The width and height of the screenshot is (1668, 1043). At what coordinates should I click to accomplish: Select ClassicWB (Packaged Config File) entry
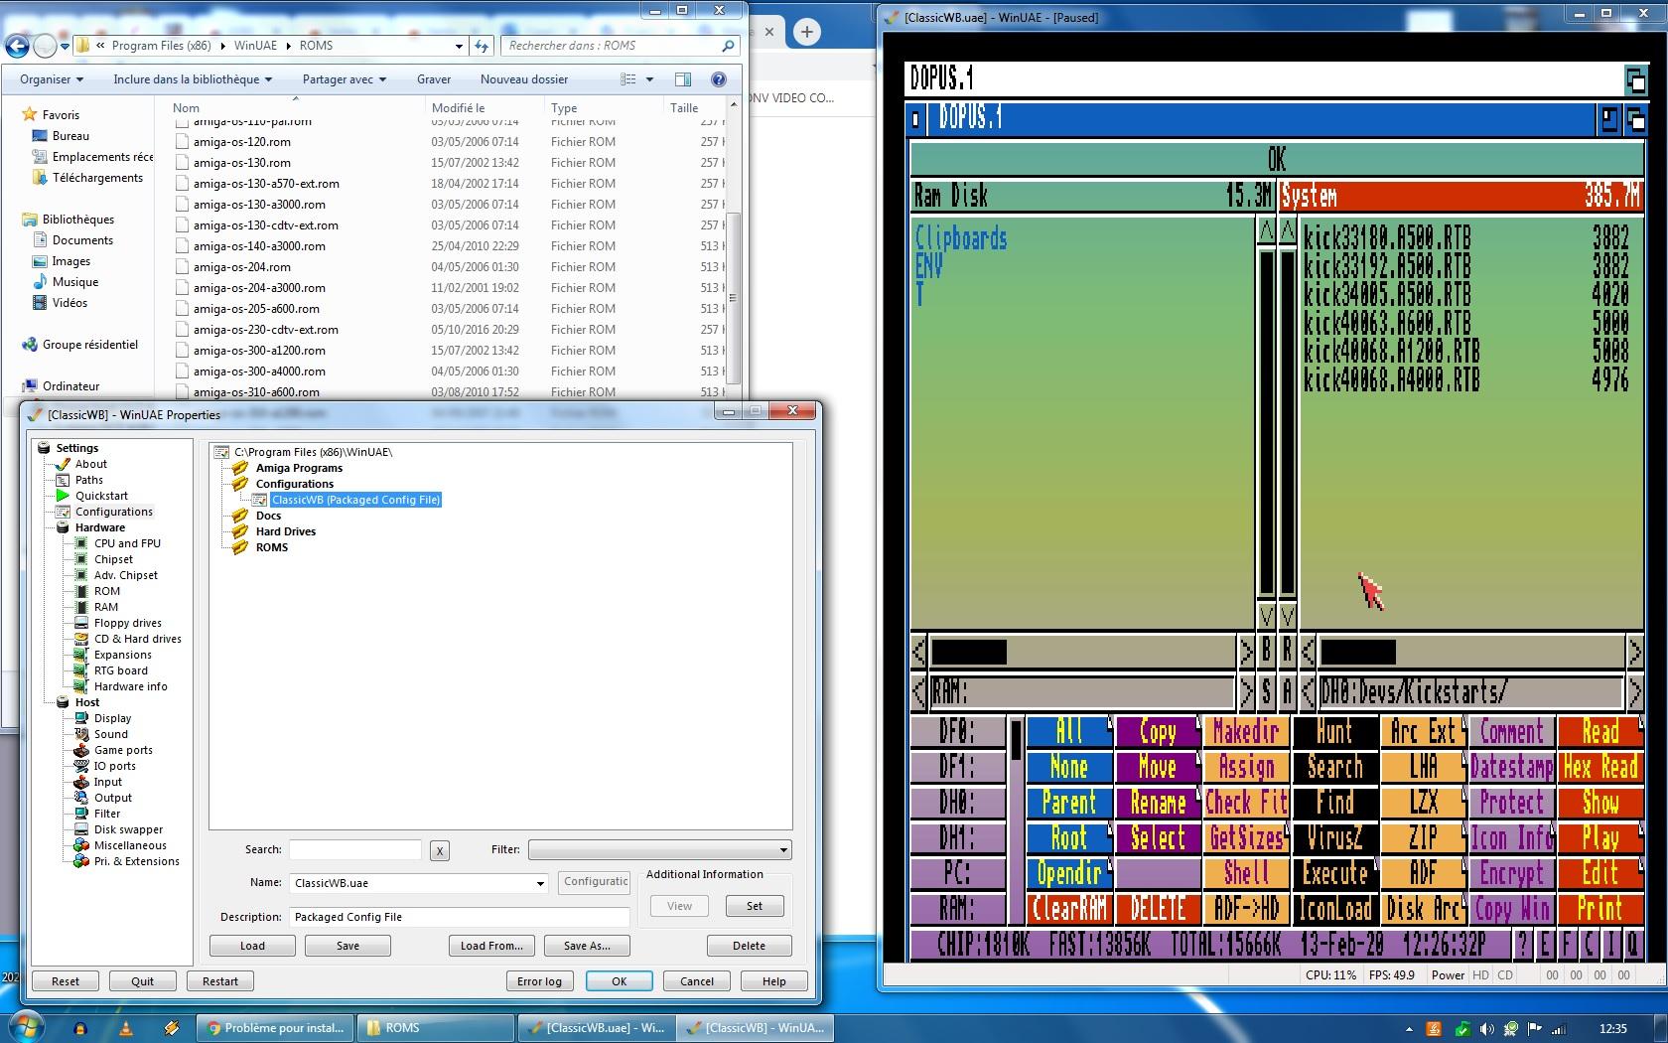355,500
